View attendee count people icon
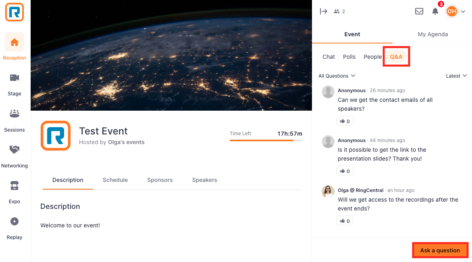The height and width of the screenshot is (262, 472). point(337,11)
